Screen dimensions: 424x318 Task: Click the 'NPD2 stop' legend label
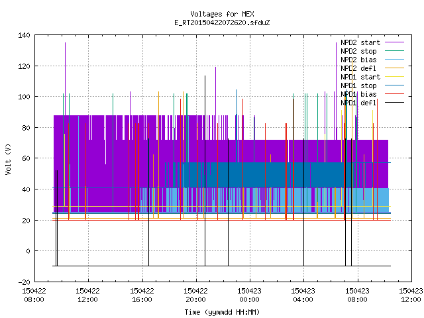pyautogui.click(x=358, y=51)
